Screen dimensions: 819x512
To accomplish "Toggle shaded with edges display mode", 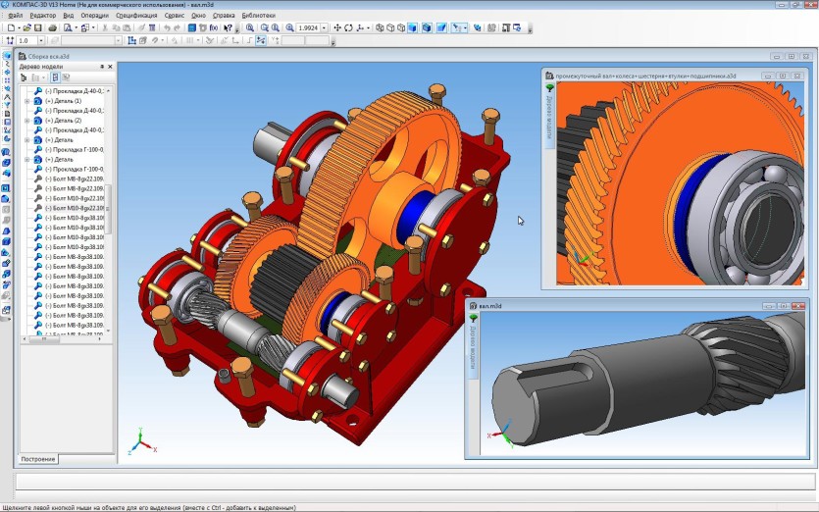I will coord(427,27).
